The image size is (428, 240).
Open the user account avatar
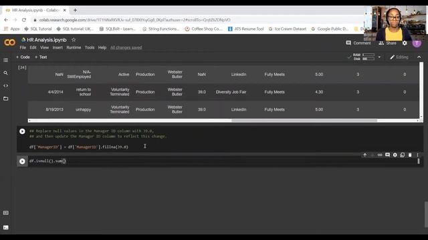coord(417,43)
